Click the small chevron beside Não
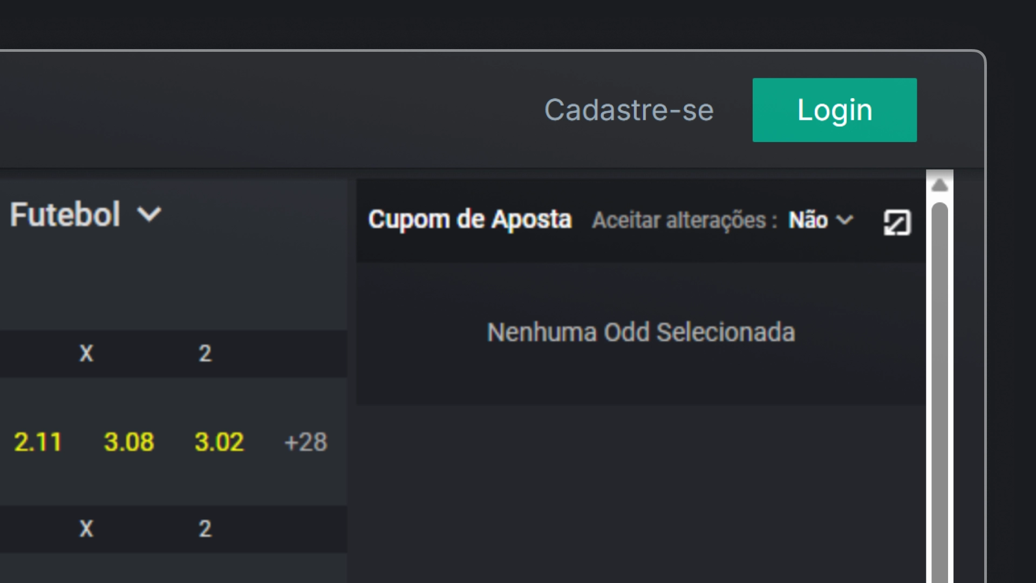Image resolution: width=1036 pixels, height=583 pixels. pos(844,220)
